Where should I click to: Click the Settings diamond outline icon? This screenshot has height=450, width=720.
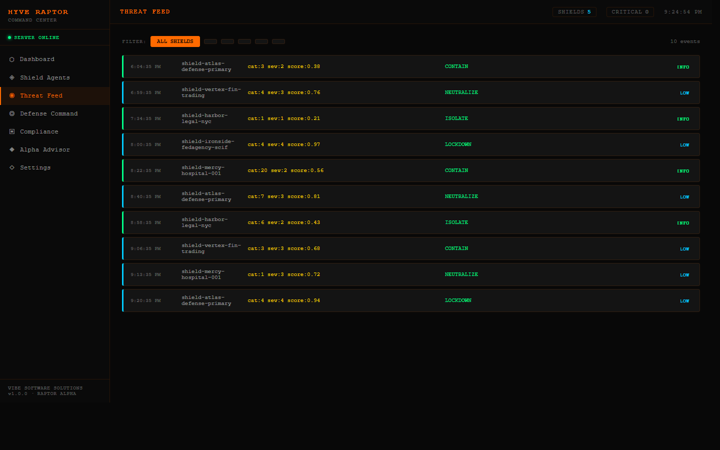tap(12, 167)
